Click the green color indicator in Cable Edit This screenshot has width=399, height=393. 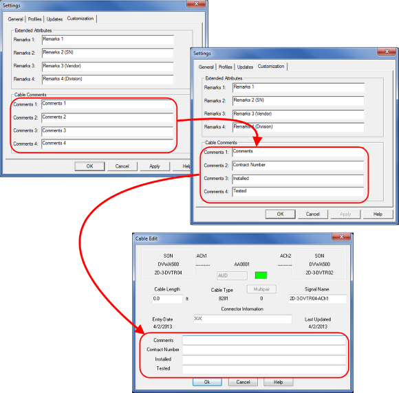tap(261, 276)
